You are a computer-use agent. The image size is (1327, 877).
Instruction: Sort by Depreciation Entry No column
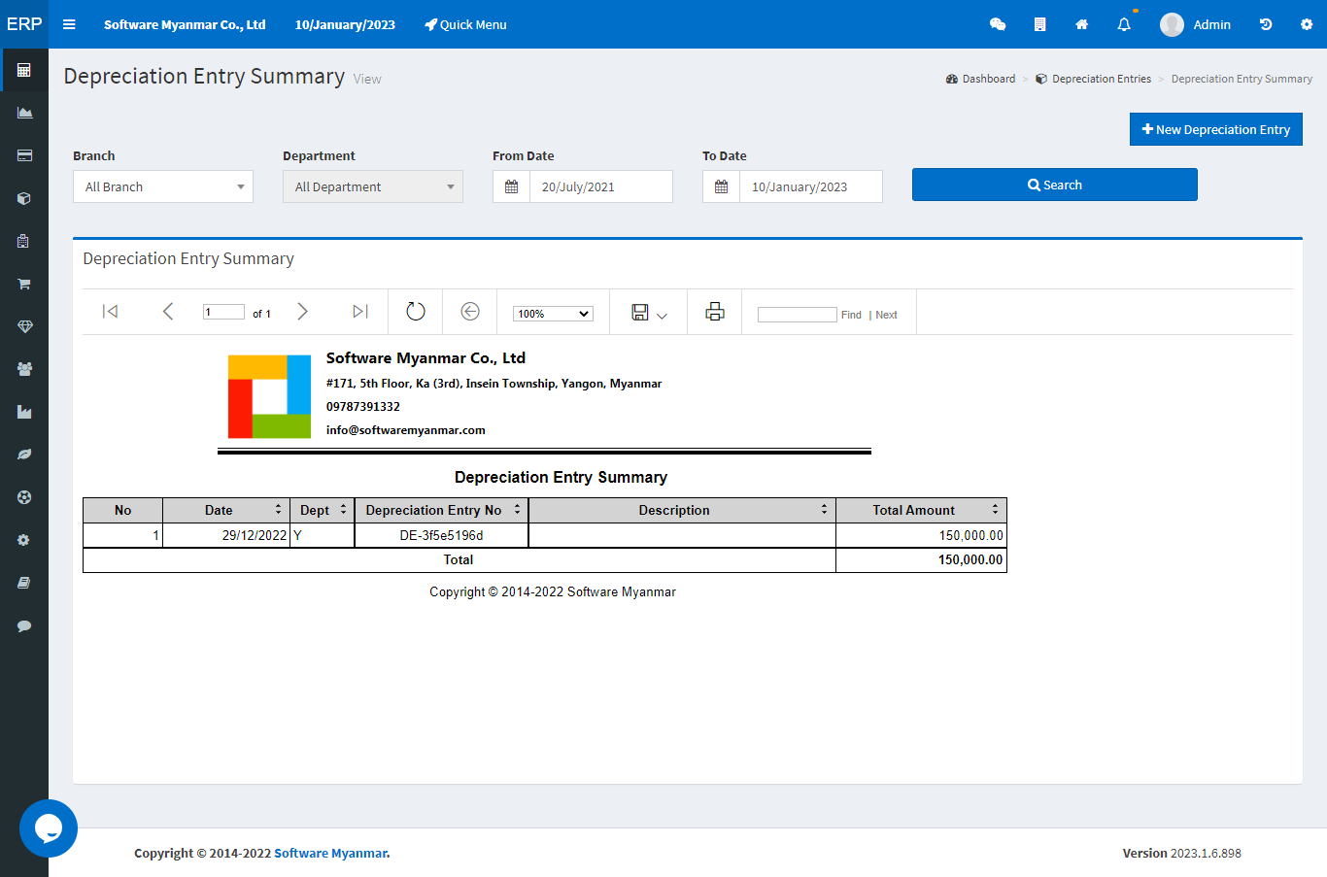click(517, 510)
